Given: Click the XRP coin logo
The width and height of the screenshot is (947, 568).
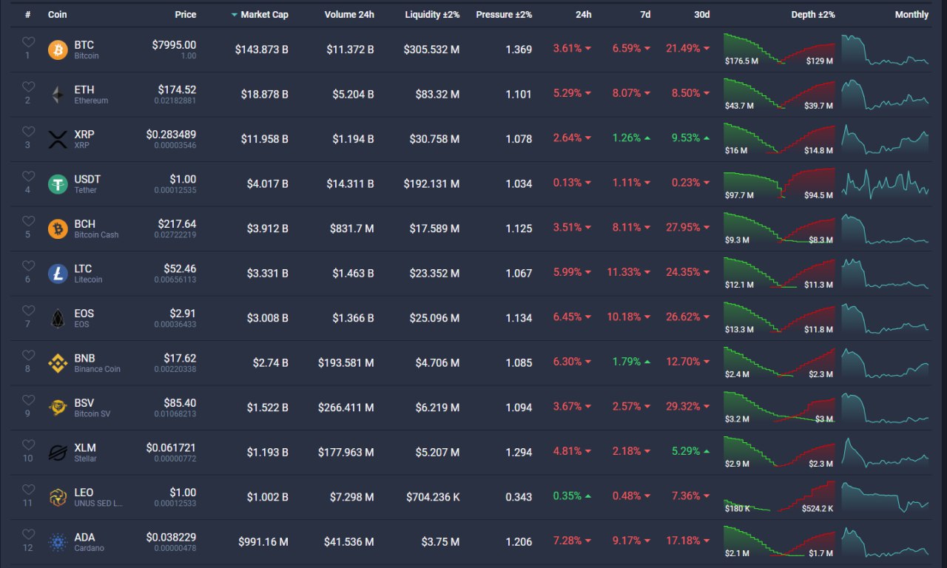Looking at the screenshot, I should [58, 139].
